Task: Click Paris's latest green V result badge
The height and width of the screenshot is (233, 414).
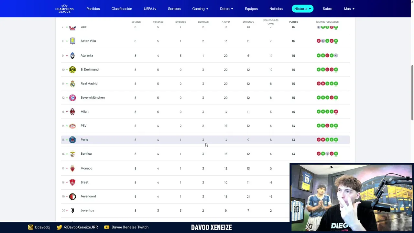Action: (x=336, y=140)
